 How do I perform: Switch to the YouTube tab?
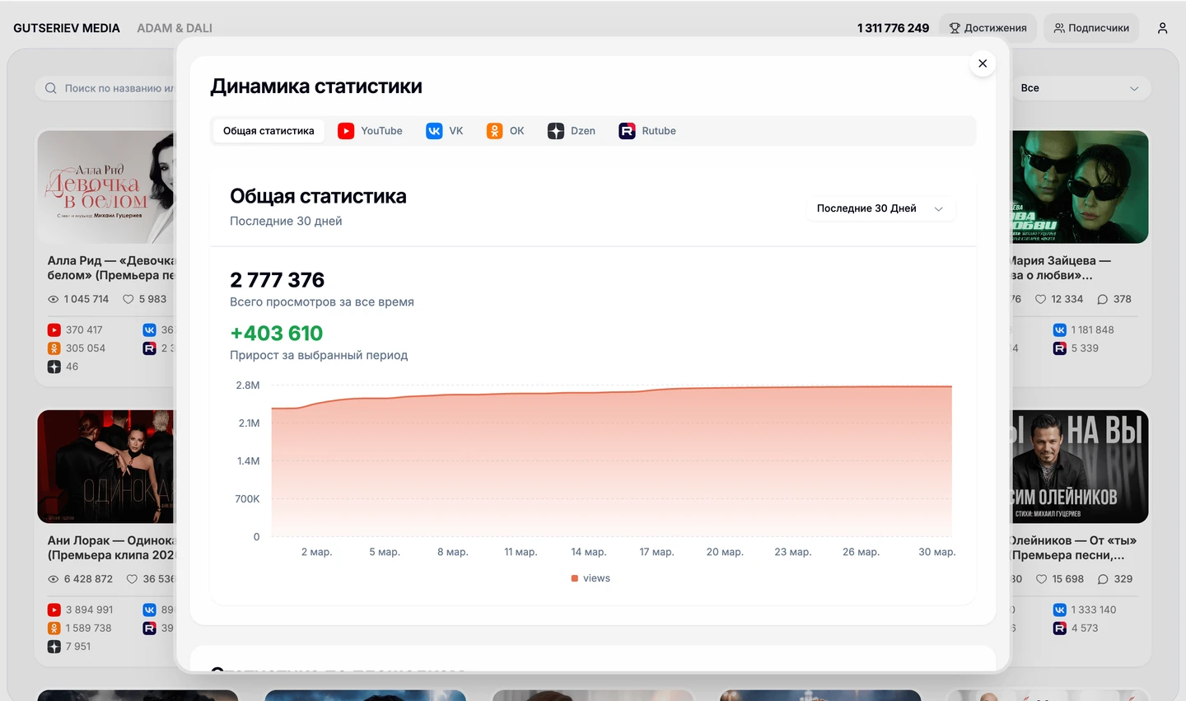point(371,131)
